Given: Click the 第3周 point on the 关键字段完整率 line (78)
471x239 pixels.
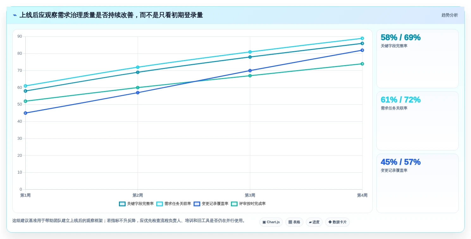Looking at the screenshot, I should (250, 57).
